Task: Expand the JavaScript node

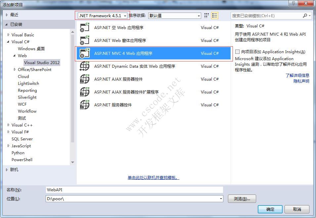Action: coord(8,146)
